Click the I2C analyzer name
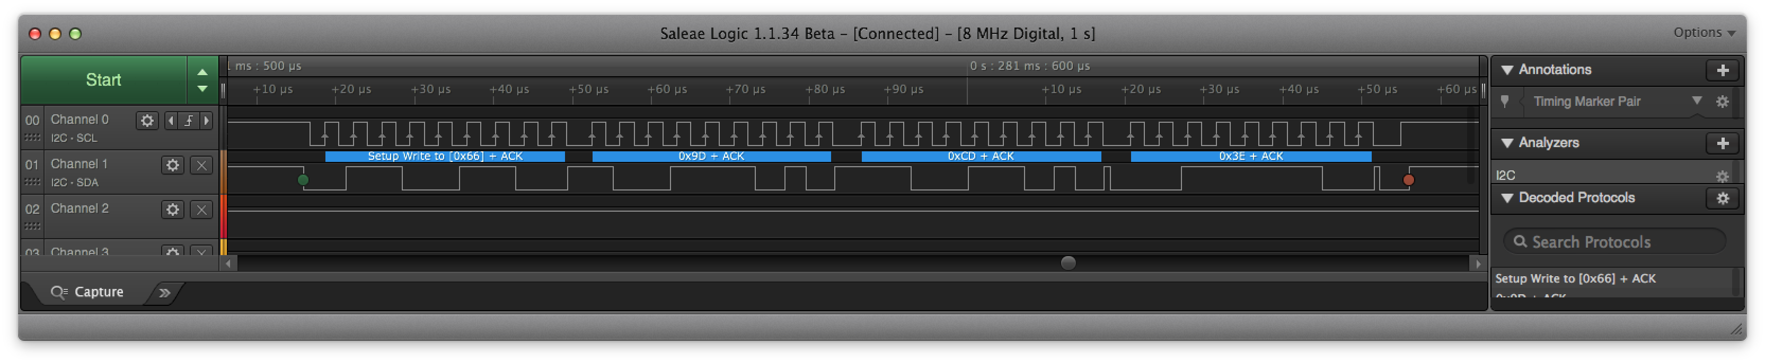 point(1505,176)
